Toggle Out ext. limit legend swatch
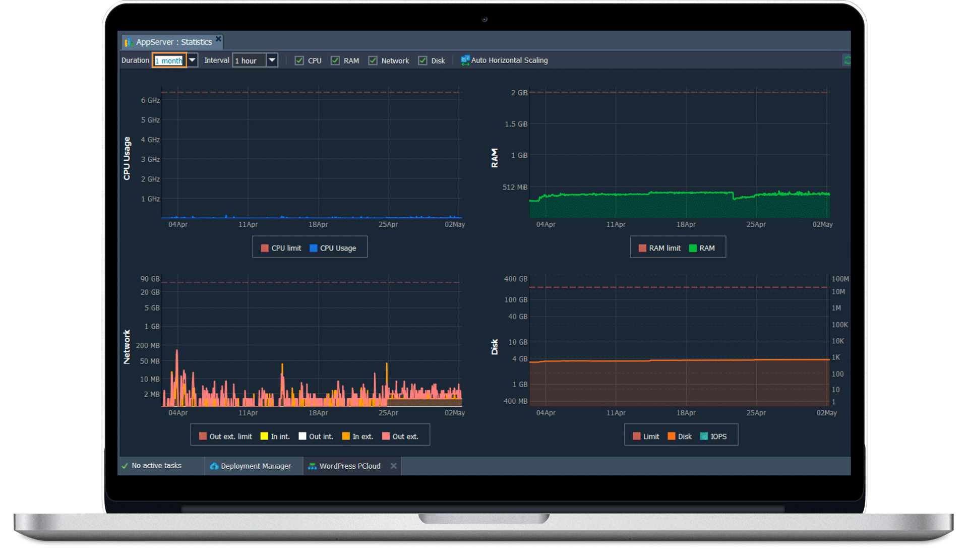Viewport: 968px width, 559px height. click(203, 437)
